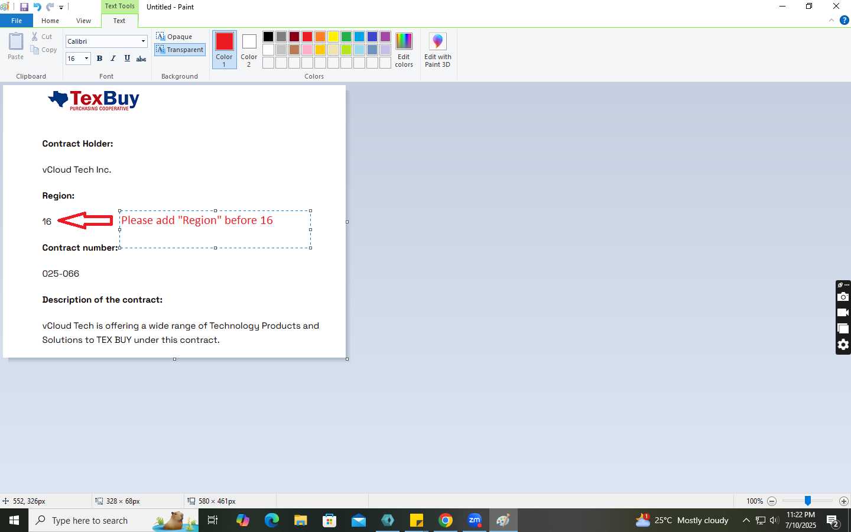The image size is (851, 532).
Task: Click the Undo arrow icon
Action: coord(37,7)
